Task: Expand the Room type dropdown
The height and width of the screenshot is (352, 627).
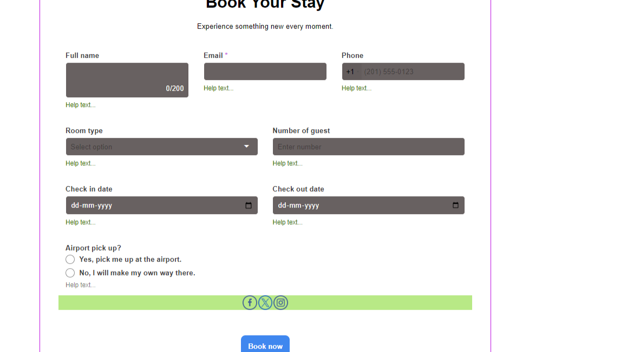Action: [x=161, y=147]
